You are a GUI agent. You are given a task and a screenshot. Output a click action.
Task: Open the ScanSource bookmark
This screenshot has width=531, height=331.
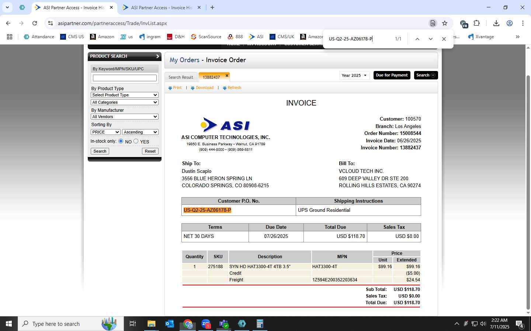[x=206, y=37]
